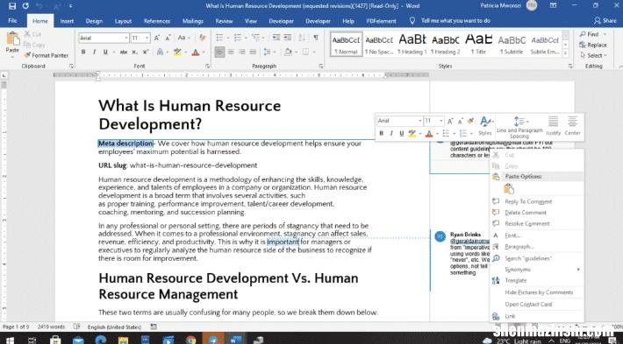623x344 pixels.
Task: Click Center in the mini toolbar
Action: tap(572, 126)
